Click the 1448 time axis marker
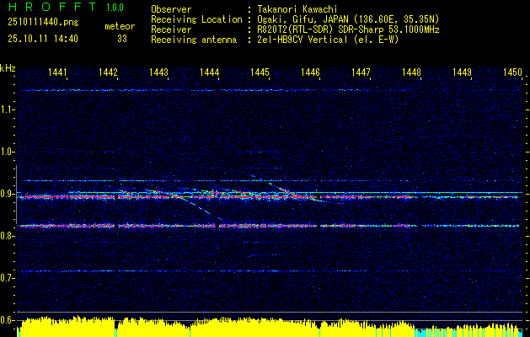 click(x=412, y=72)
